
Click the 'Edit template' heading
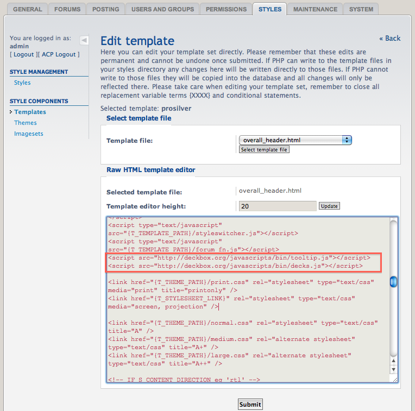coord(137,41)
